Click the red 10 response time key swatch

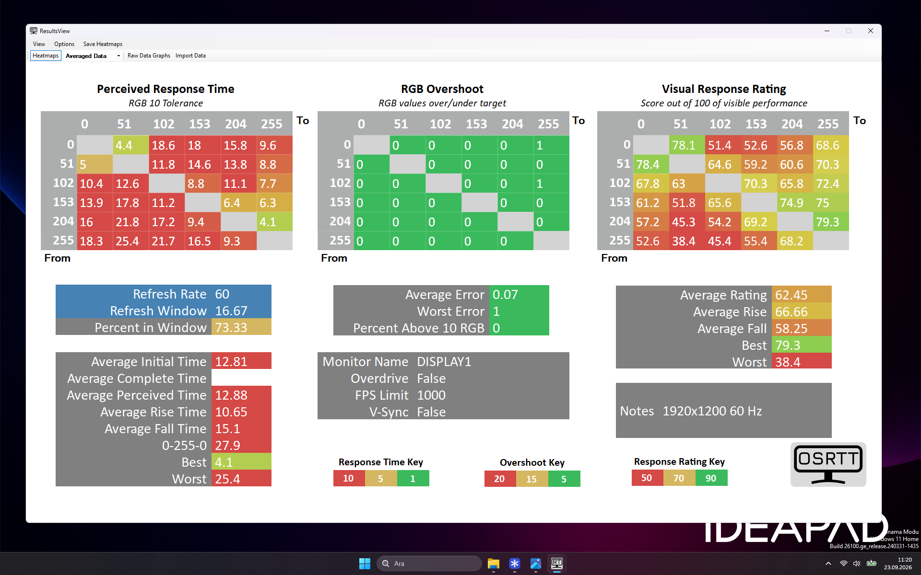(349, 478)
